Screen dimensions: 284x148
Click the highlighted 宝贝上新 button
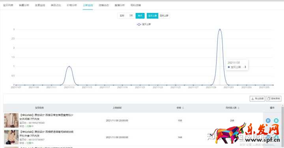(153, 15)
